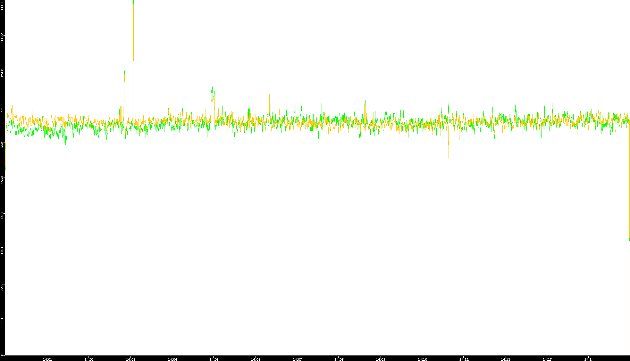
Task: Click the 11136 value on the y-axis
Action: pos(2,5)
